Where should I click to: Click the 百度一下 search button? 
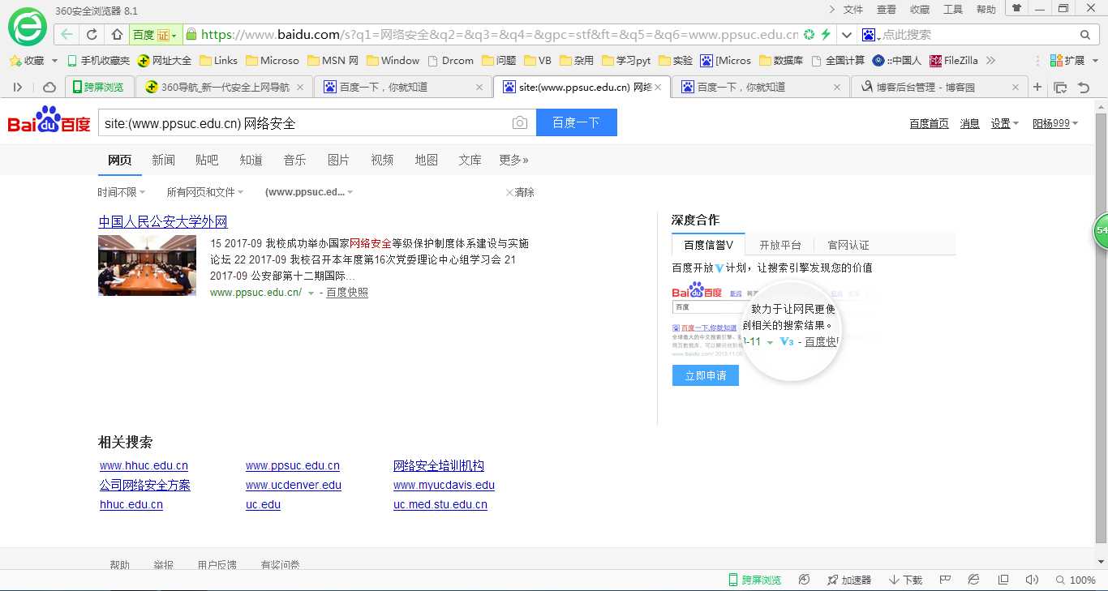tap(576, 122)
